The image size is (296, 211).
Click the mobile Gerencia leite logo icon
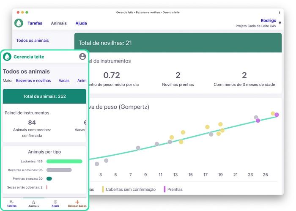pyautogui.click(x=7, y=57)
